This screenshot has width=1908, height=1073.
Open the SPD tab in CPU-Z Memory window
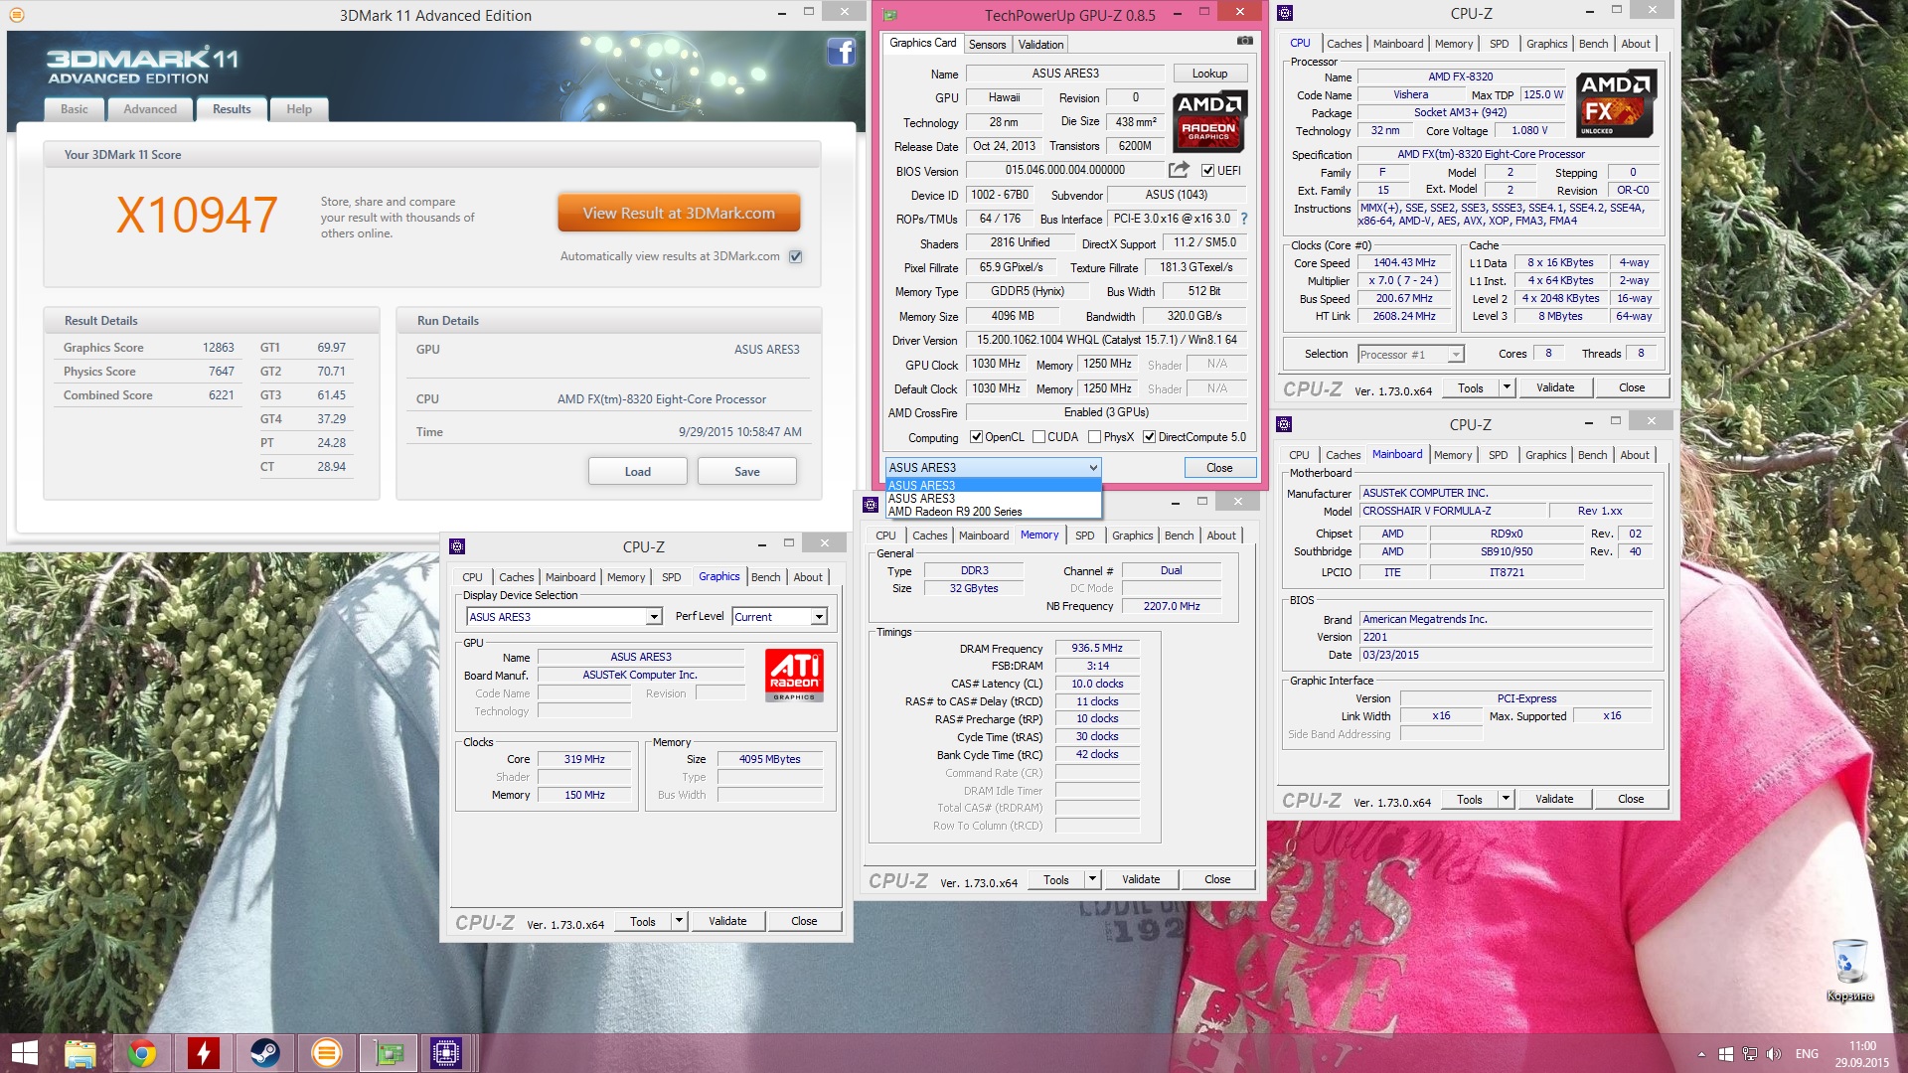1084,536
